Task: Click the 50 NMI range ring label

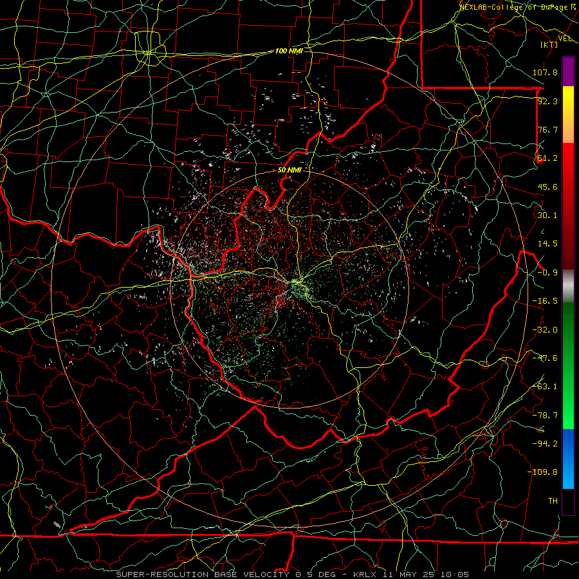Action: (x=289, y=170)
